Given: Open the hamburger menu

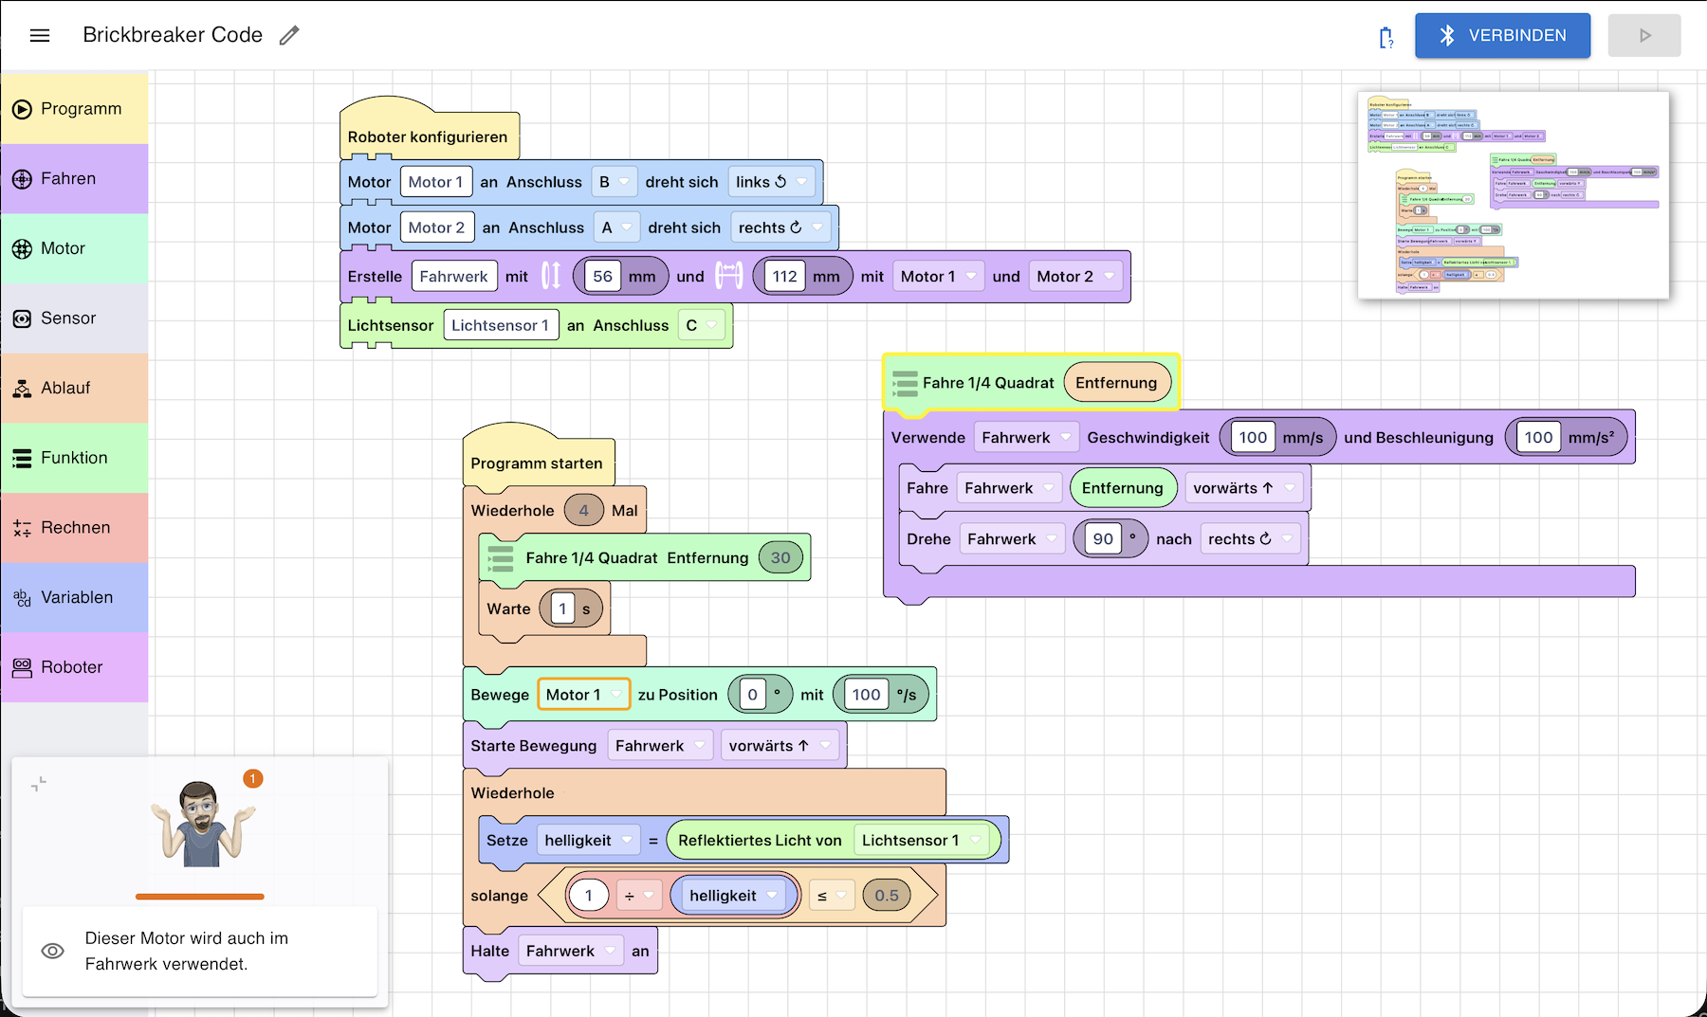Looking at the screenshot, I should 40,35.
